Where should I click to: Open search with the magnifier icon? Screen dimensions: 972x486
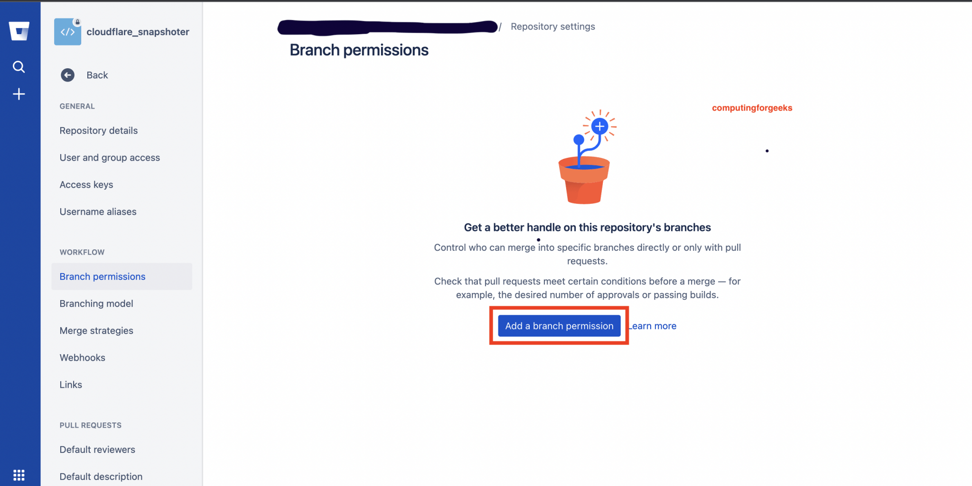pos(19,67)
